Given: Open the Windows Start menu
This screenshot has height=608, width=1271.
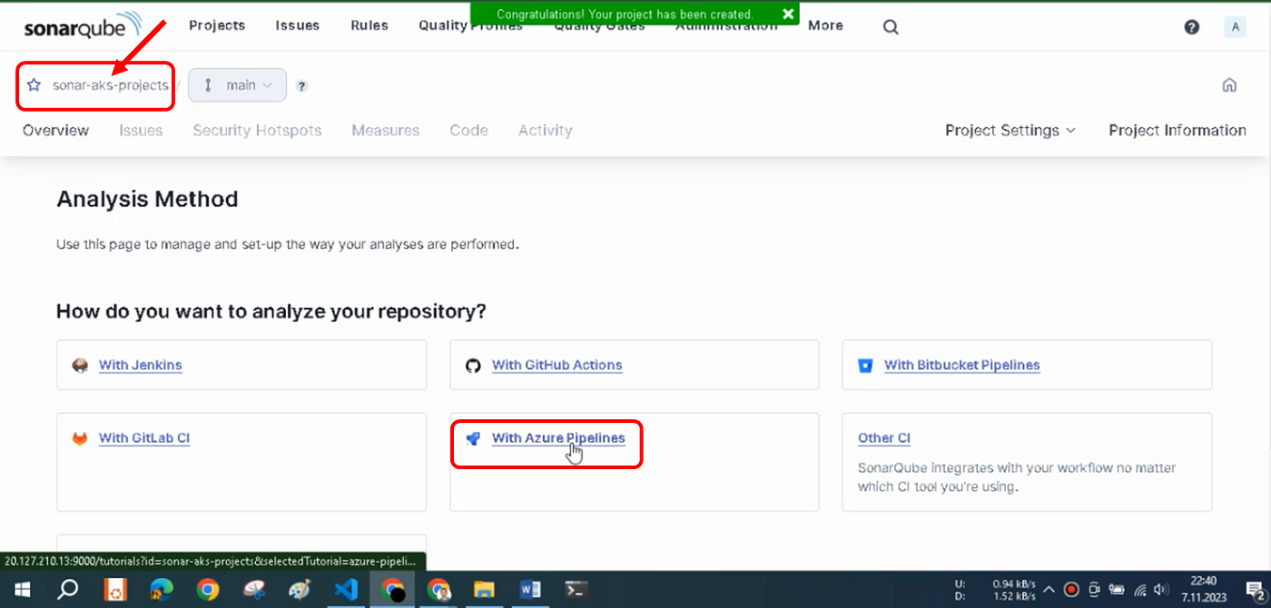Looking at the screenshot, I should 21,590.
